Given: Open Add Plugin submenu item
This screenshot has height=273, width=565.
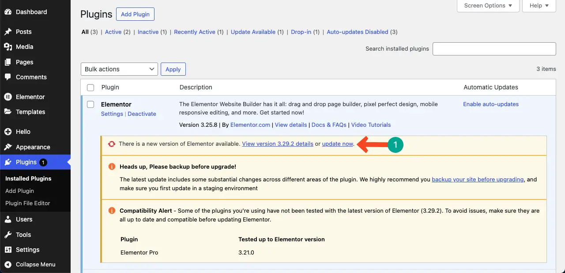Looking at the screenshot, I should (19, 191).
